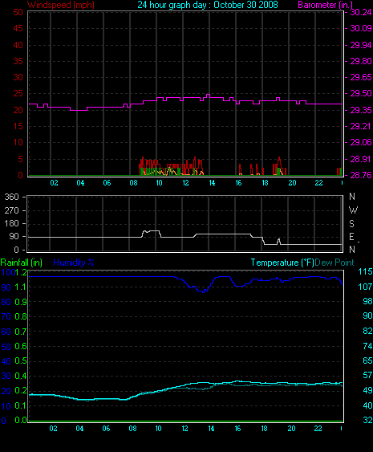The width and height of the screenshot is (373, 452).
Task: Click the Dew Point legend label
Action: coord(334,263)
